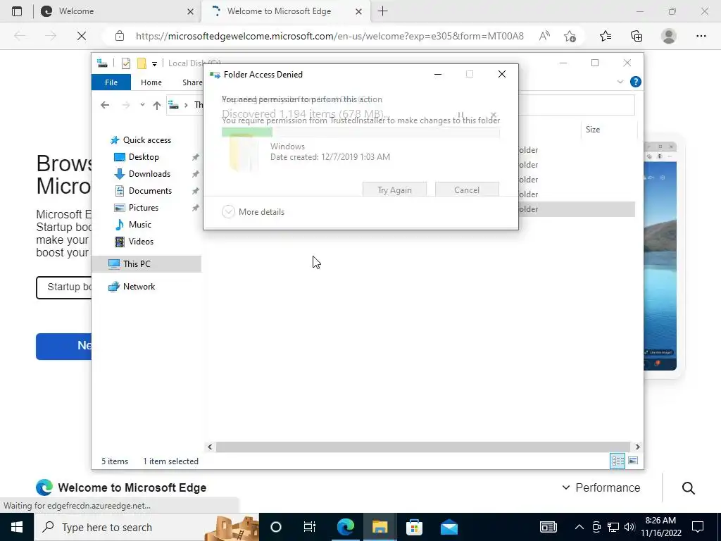Switch to the Welcome browser tab
Screen dimensions: 721x541
[x=118, y=11]
